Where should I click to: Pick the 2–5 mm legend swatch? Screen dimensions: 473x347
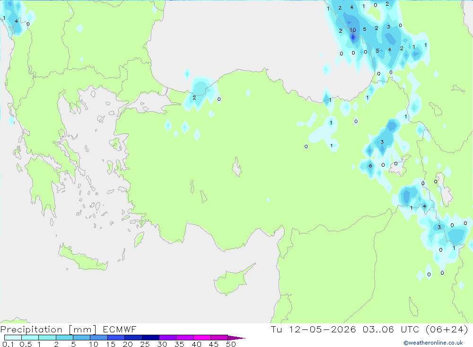tap(64, 338)
